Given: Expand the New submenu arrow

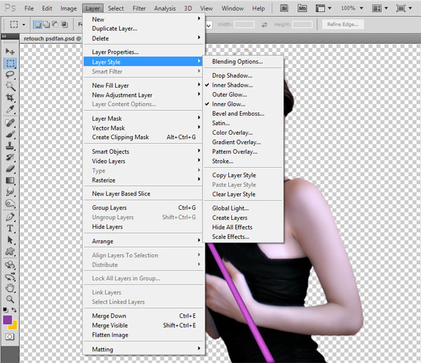Looking at the screenshot, I should [x=199, y=18].
